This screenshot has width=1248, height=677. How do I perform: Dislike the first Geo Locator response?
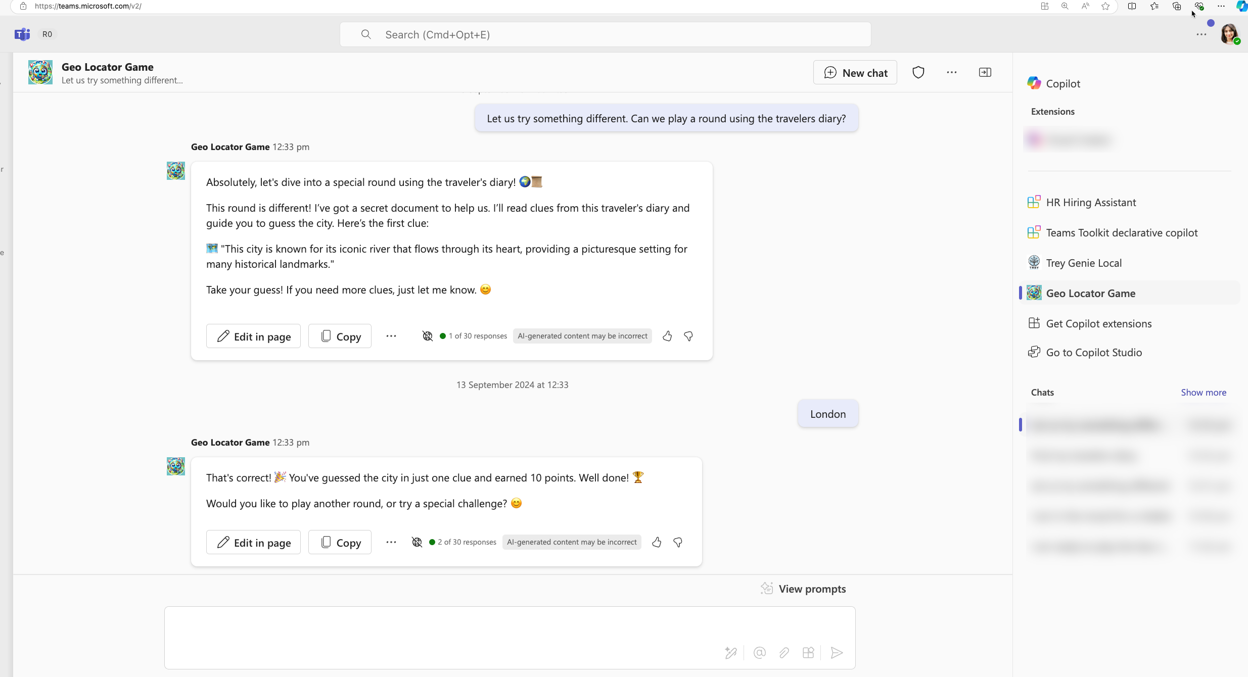(688, 336)
